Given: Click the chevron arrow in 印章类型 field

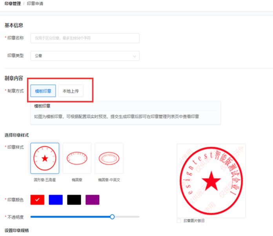Looking at the screenshot, I should pyautogui.click(x=135, y=56).
